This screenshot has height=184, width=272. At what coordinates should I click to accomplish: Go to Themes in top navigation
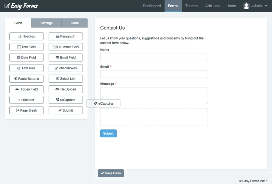coord(192,6)
